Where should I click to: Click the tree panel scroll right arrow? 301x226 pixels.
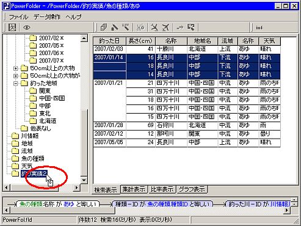(x=76, y=188)
